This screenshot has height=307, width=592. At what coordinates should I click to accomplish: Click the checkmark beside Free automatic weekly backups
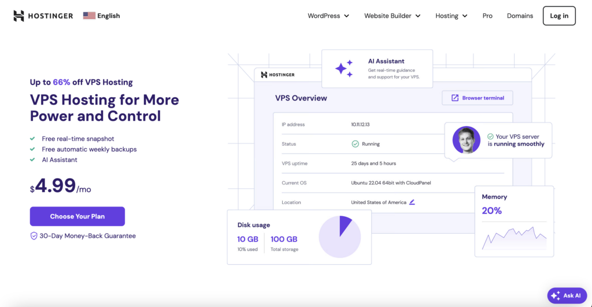point(32,149)
